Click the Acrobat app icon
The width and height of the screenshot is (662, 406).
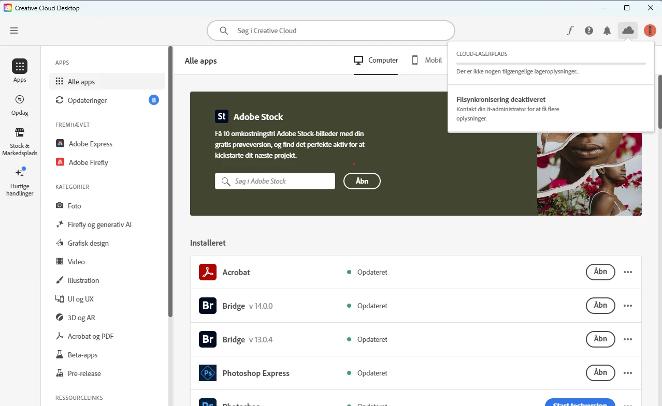[x=208, y=272]
